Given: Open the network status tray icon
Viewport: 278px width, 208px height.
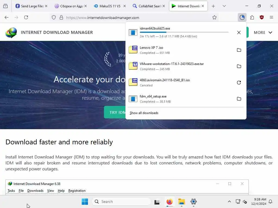Looking at the screenshot, I should (238, 201).
